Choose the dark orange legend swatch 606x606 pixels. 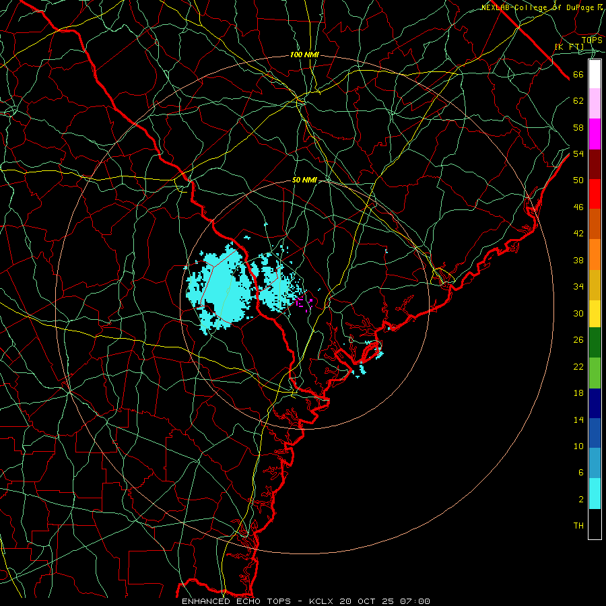pos(595,224)
